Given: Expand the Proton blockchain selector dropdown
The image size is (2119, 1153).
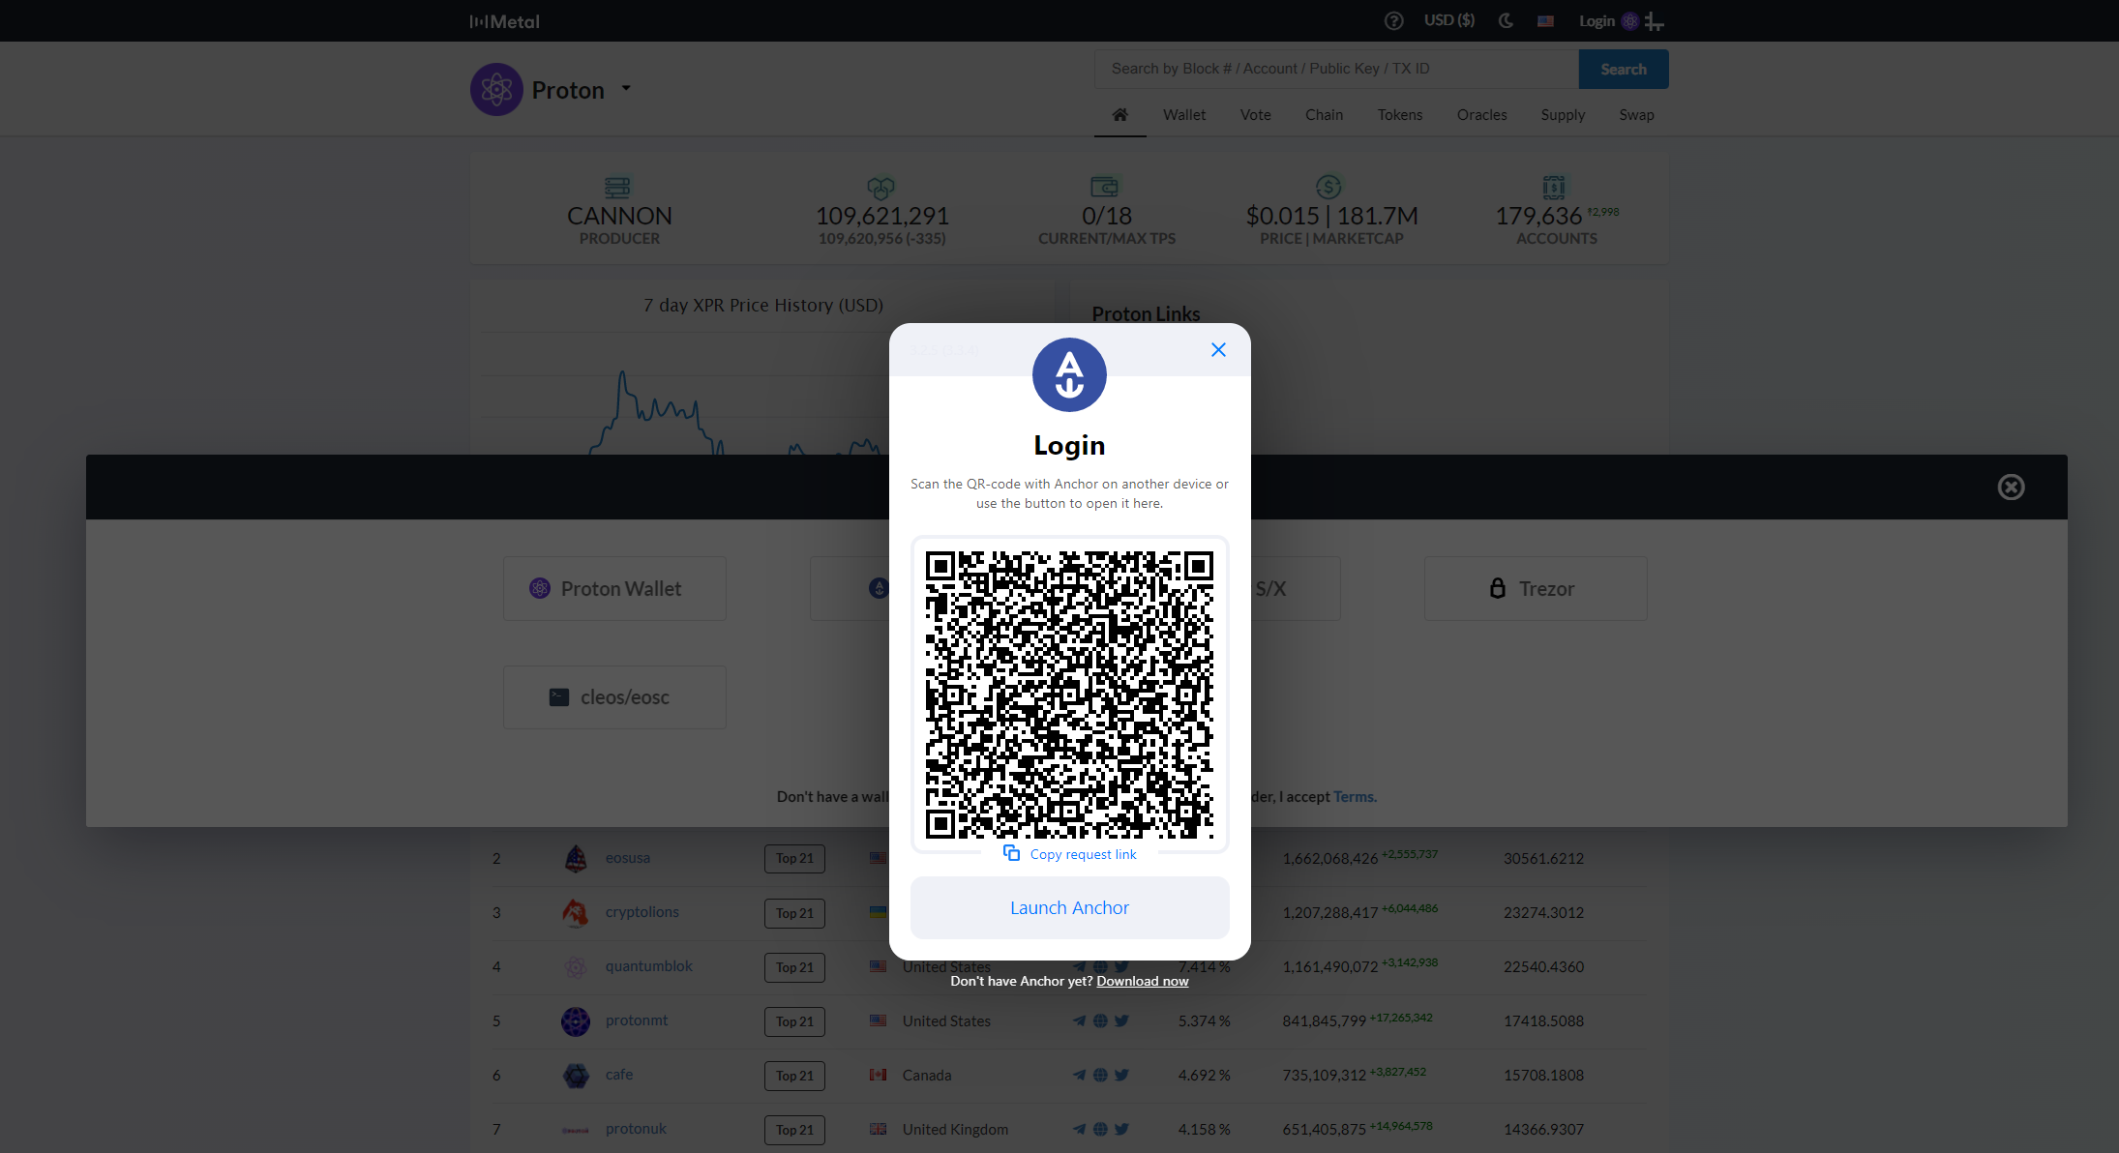Looking at the screenshot, I should click(623, 88).
